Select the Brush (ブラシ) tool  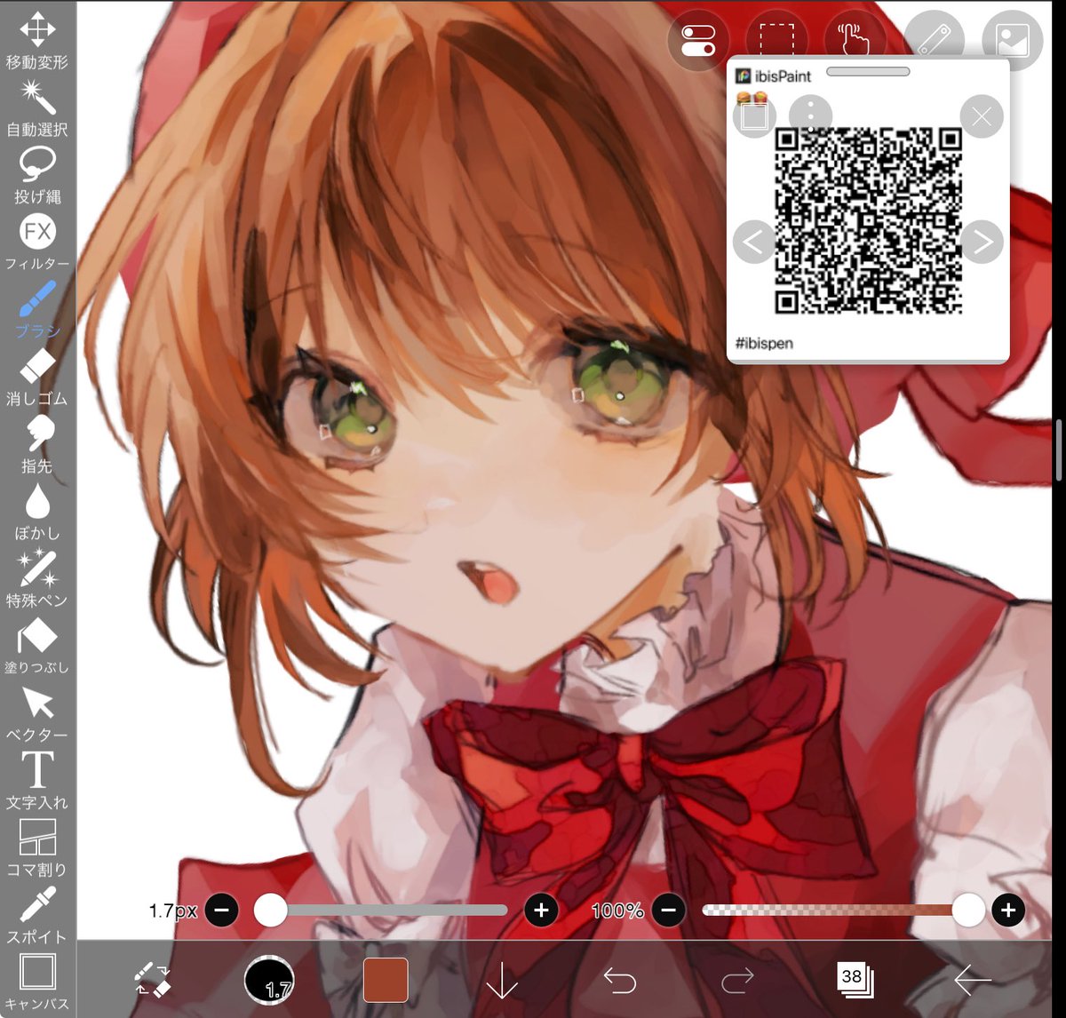(37, 308)
